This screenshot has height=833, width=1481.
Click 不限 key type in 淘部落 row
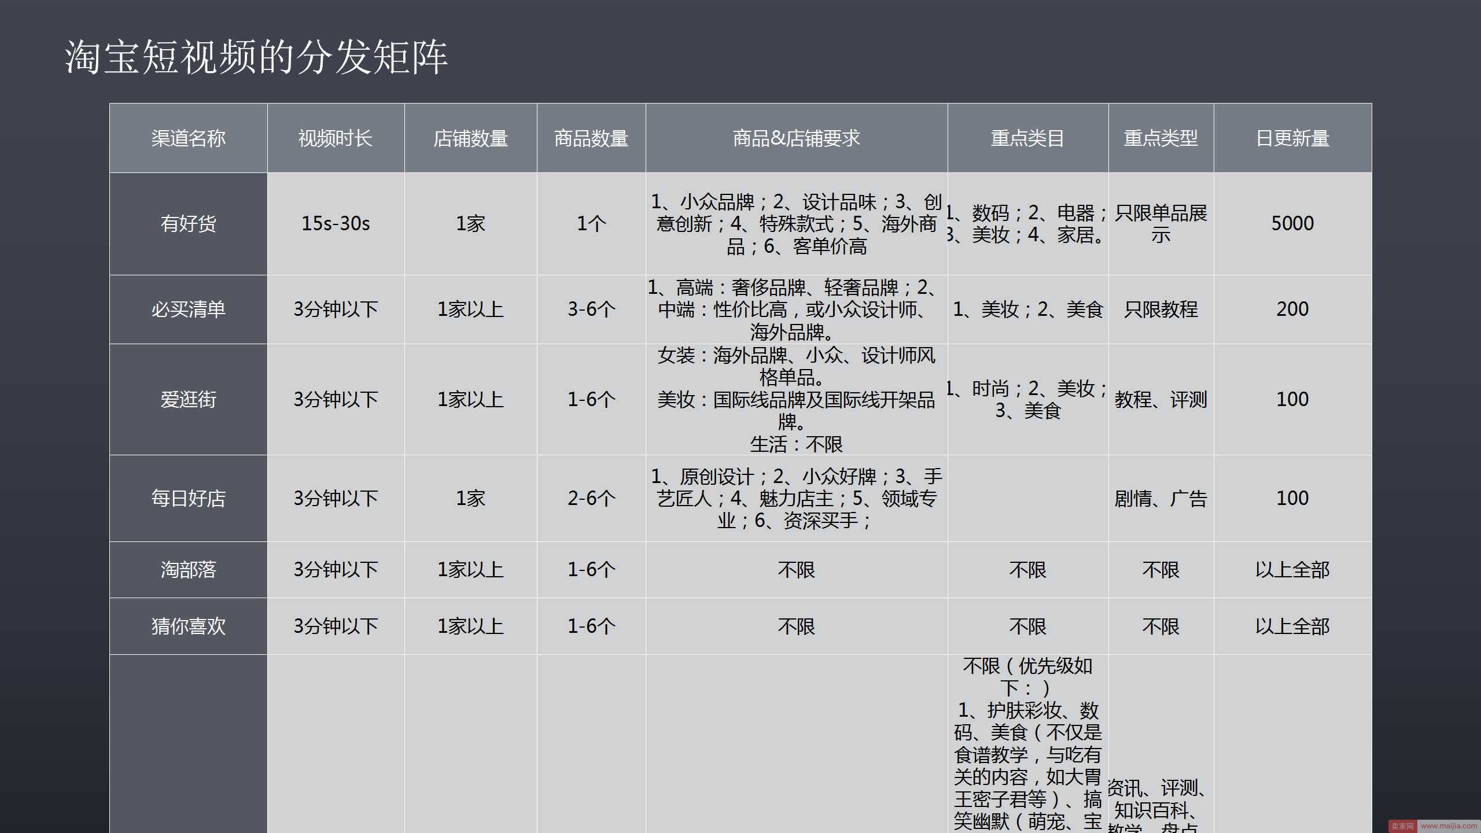tap(1161, 570)
